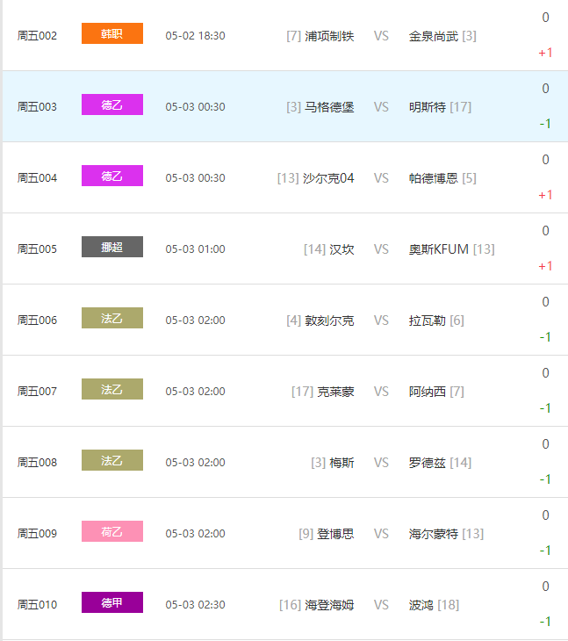This screenshot has width=568, height=641.
Task: Click the 奥斯KFUM team name
Action: [x=439, y=249]
